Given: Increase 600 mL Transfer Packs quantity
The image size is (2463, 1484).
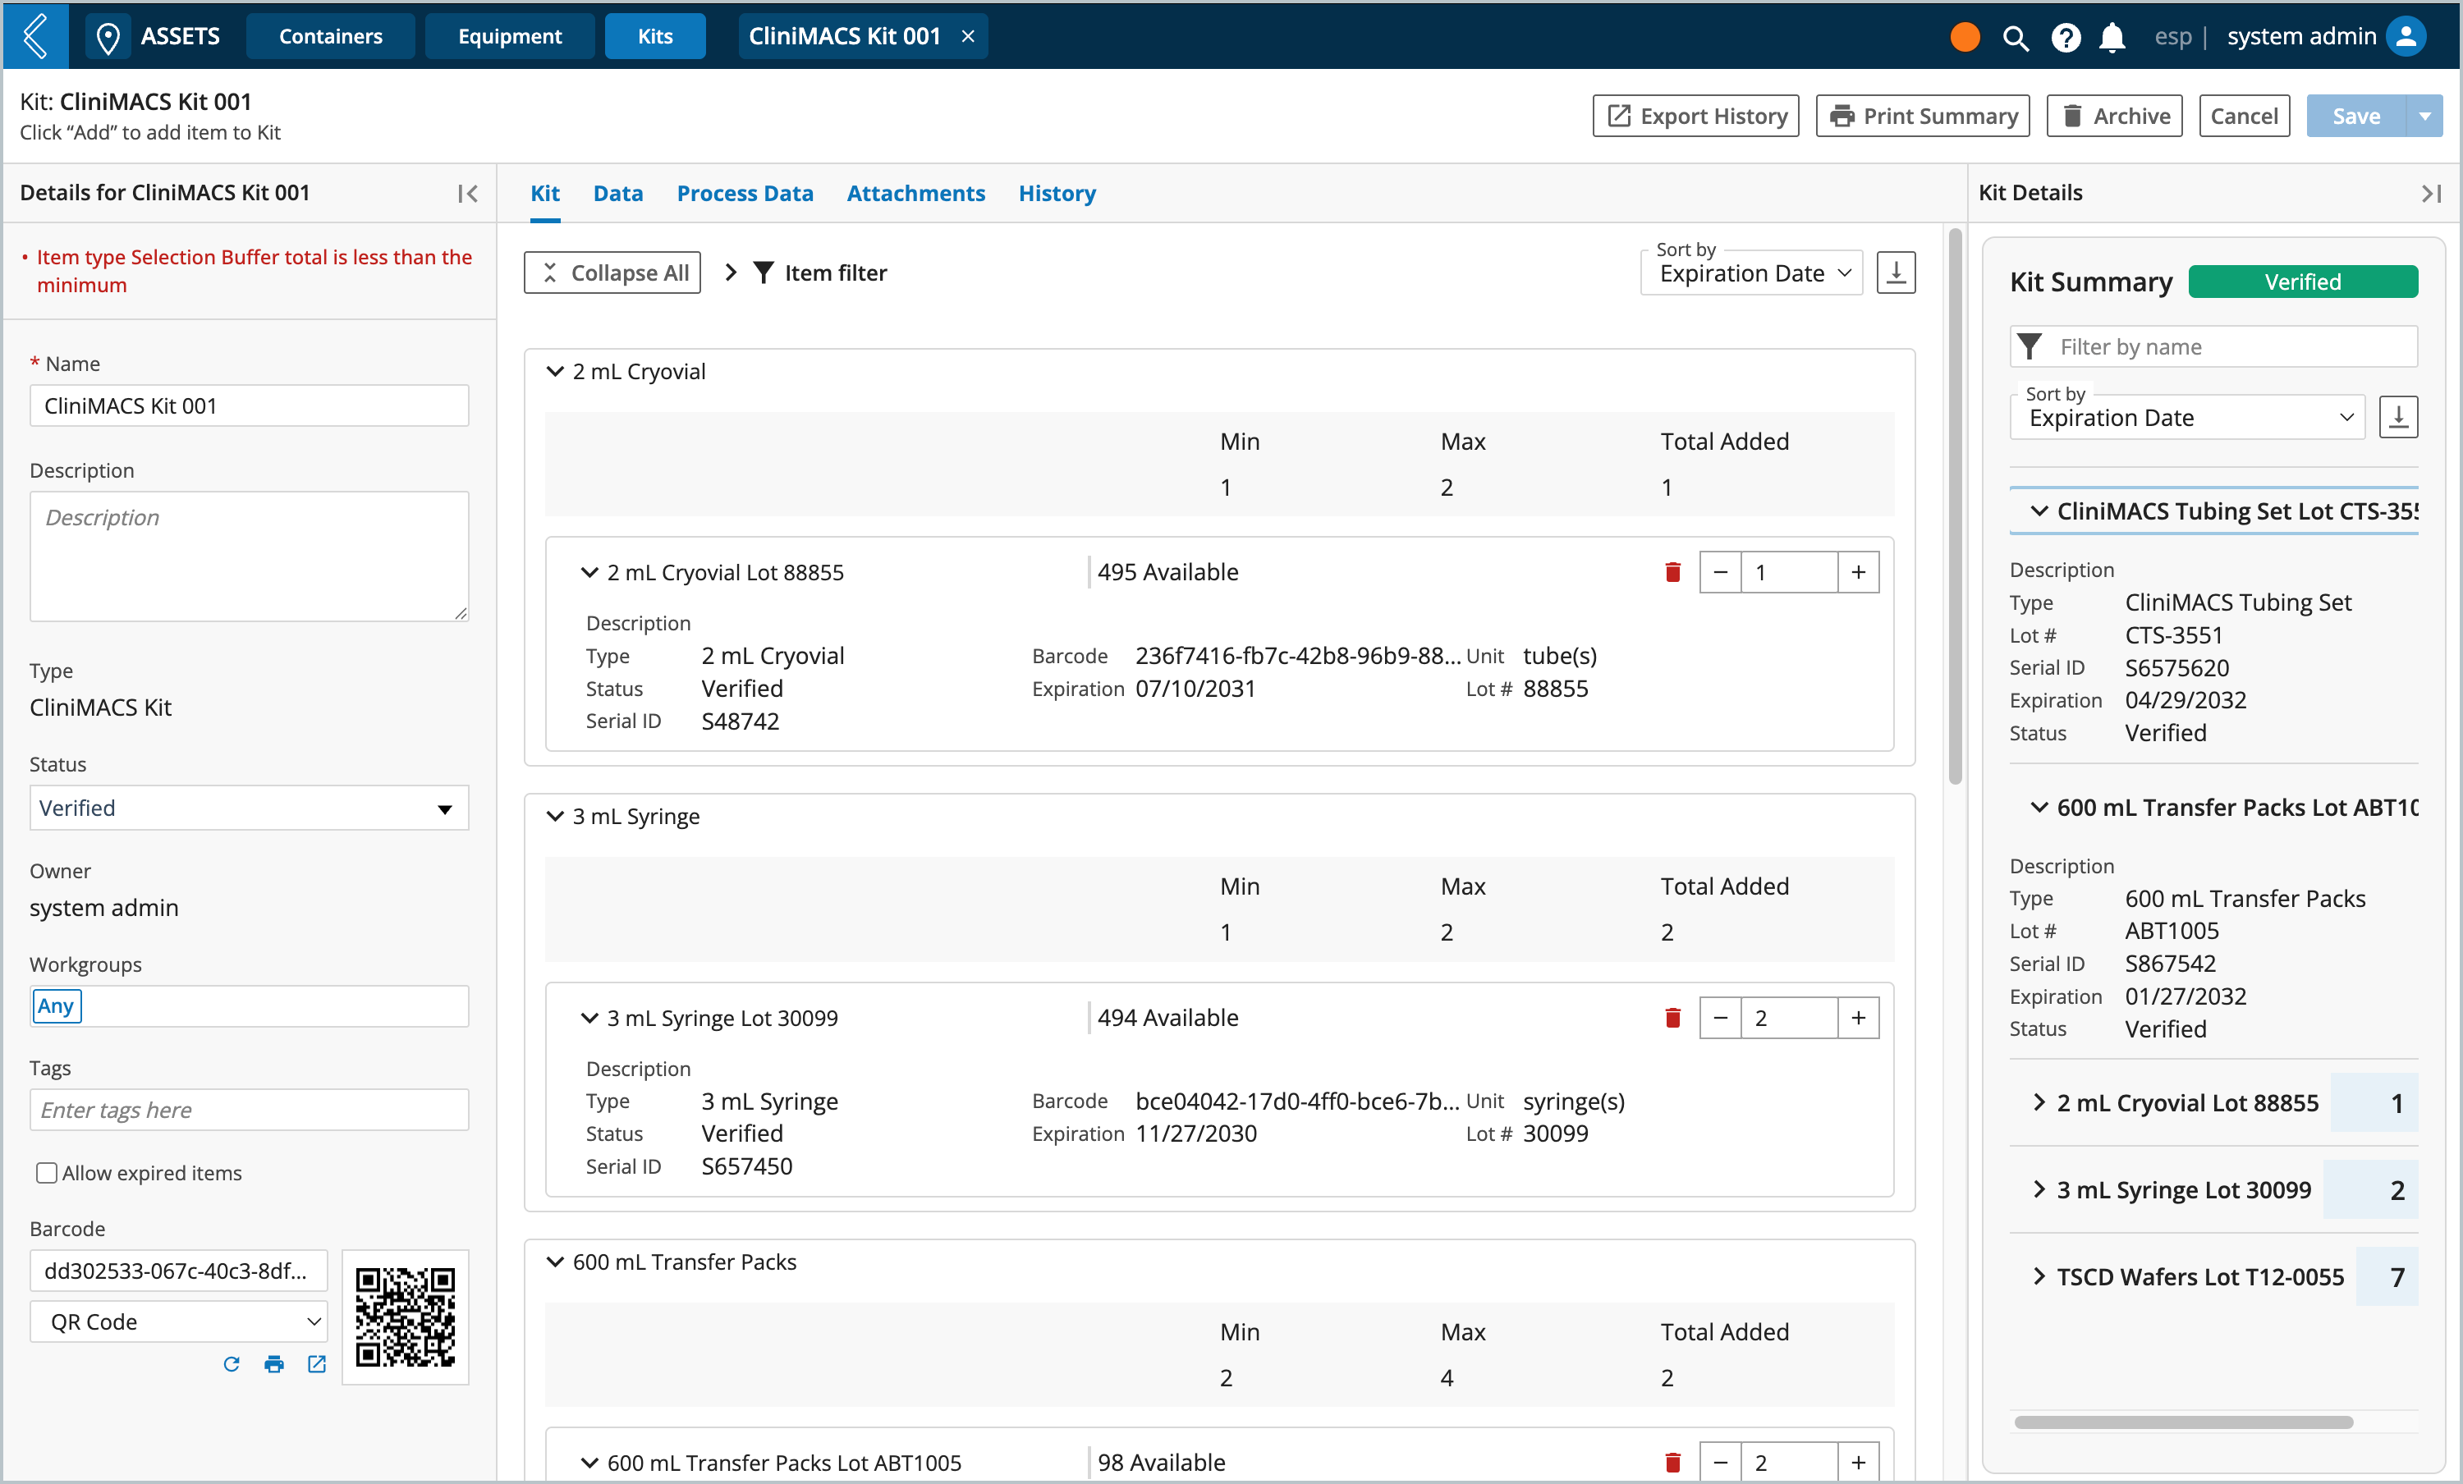Looking at the screenshot, I should (1858, 1463).
